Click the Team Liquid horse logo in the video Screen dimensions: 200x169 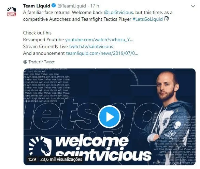click(x=40, y=146)
